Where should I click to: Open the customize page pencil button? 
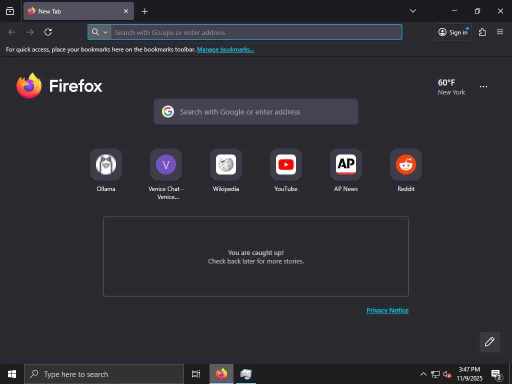pos(489,342)
